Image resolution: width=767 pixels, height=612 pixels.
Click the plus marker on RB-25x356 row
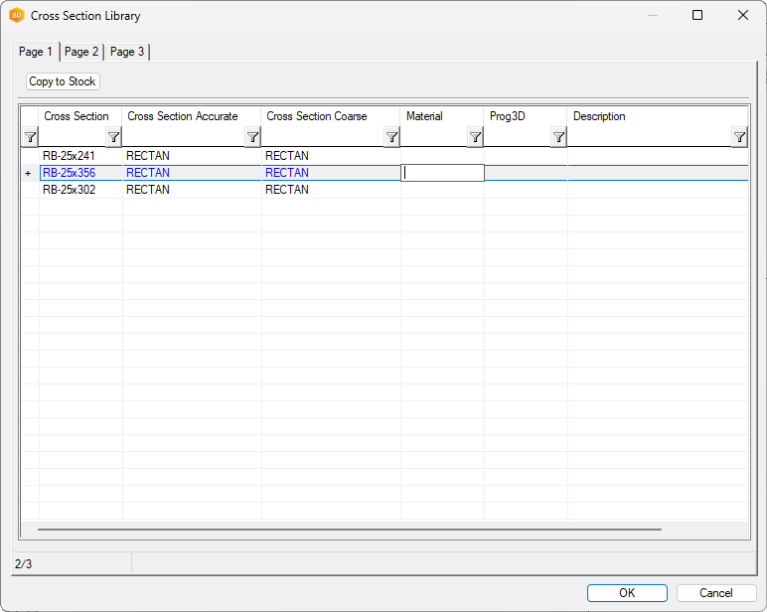tap(29, 173)
